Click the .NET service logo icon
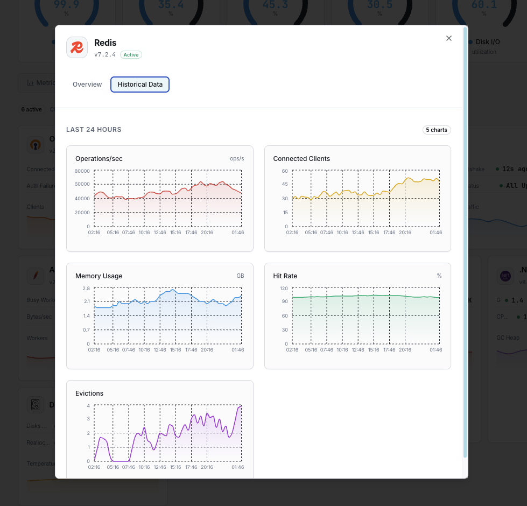 click(x=505, y=276)
